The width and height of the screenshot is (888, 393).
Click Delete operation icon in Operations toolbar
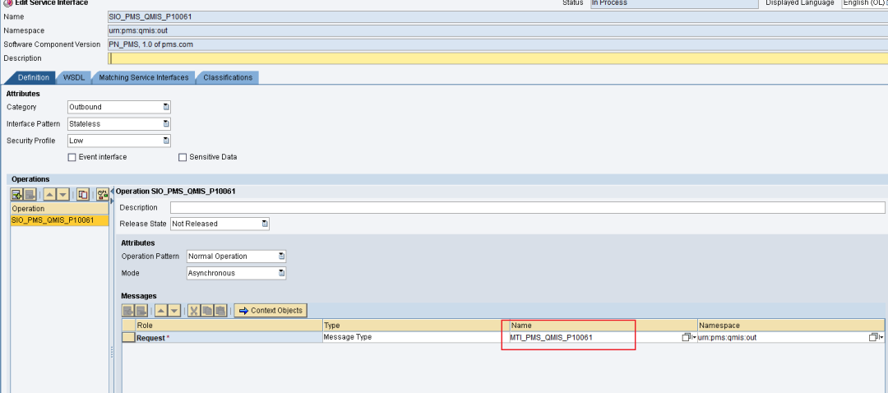[x=30, y=194]
